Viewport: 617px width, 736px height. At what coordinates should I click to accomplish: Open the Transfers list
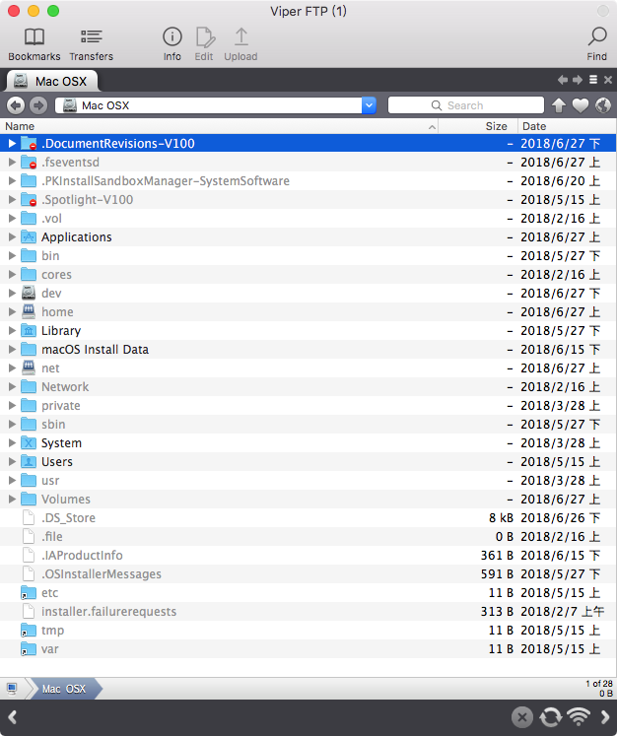point(91,44)
